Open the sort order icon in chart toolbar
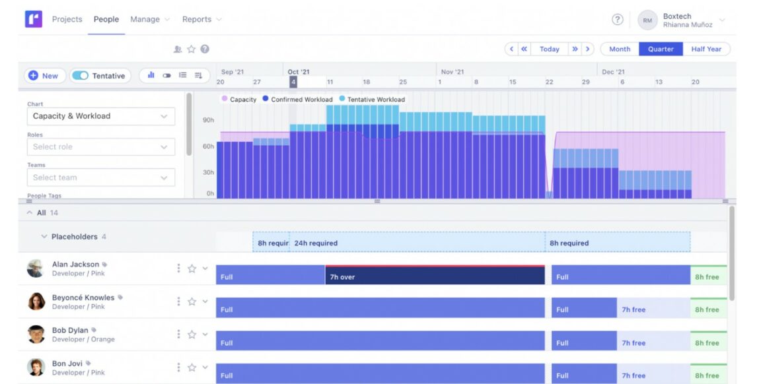This screenshot has width=761, height=384. pos(199,76)
